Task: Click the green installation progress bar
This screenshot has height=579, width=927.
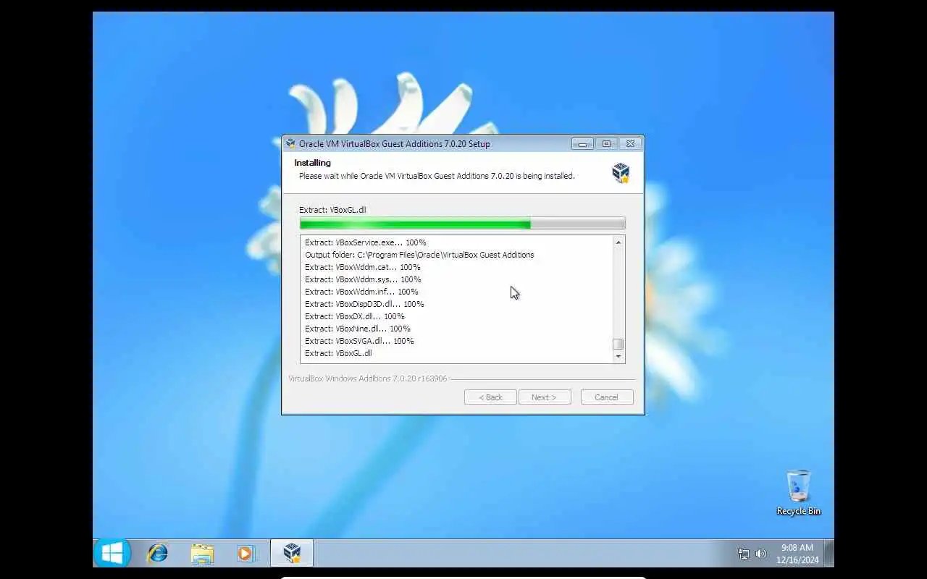Action: pos(462,224)
